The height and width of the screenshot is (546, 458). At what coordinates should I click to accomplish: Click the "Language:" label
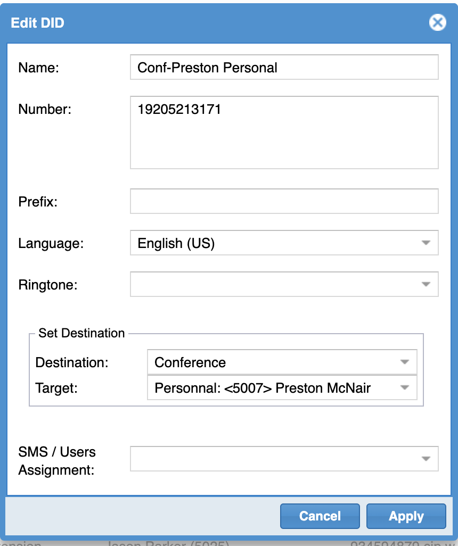[51, 243]
